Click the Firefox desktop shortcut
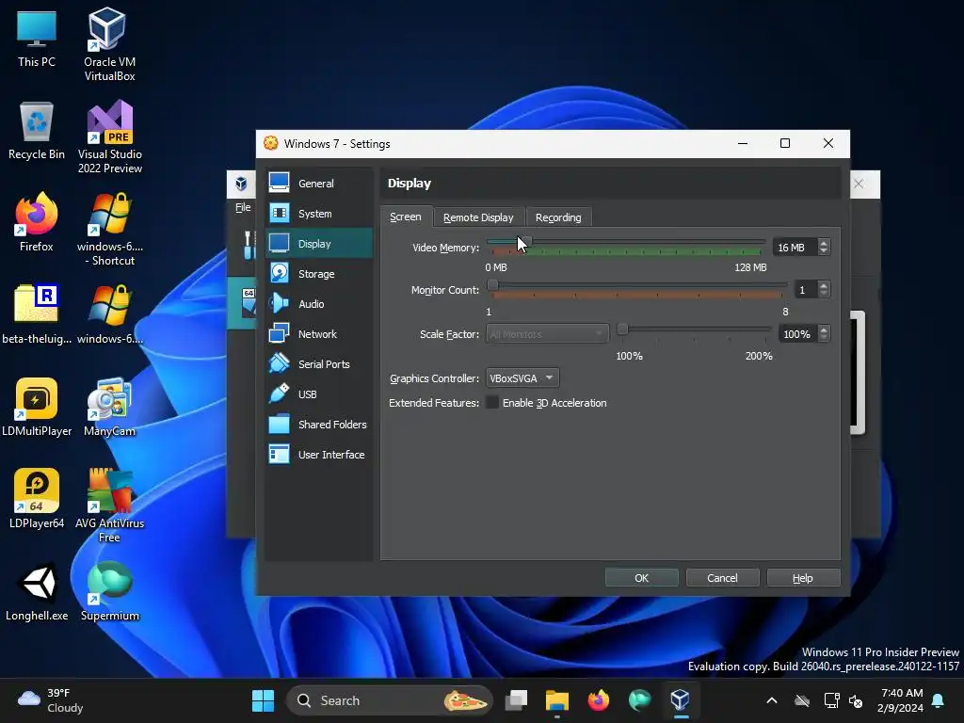 (x=37, y=222)
